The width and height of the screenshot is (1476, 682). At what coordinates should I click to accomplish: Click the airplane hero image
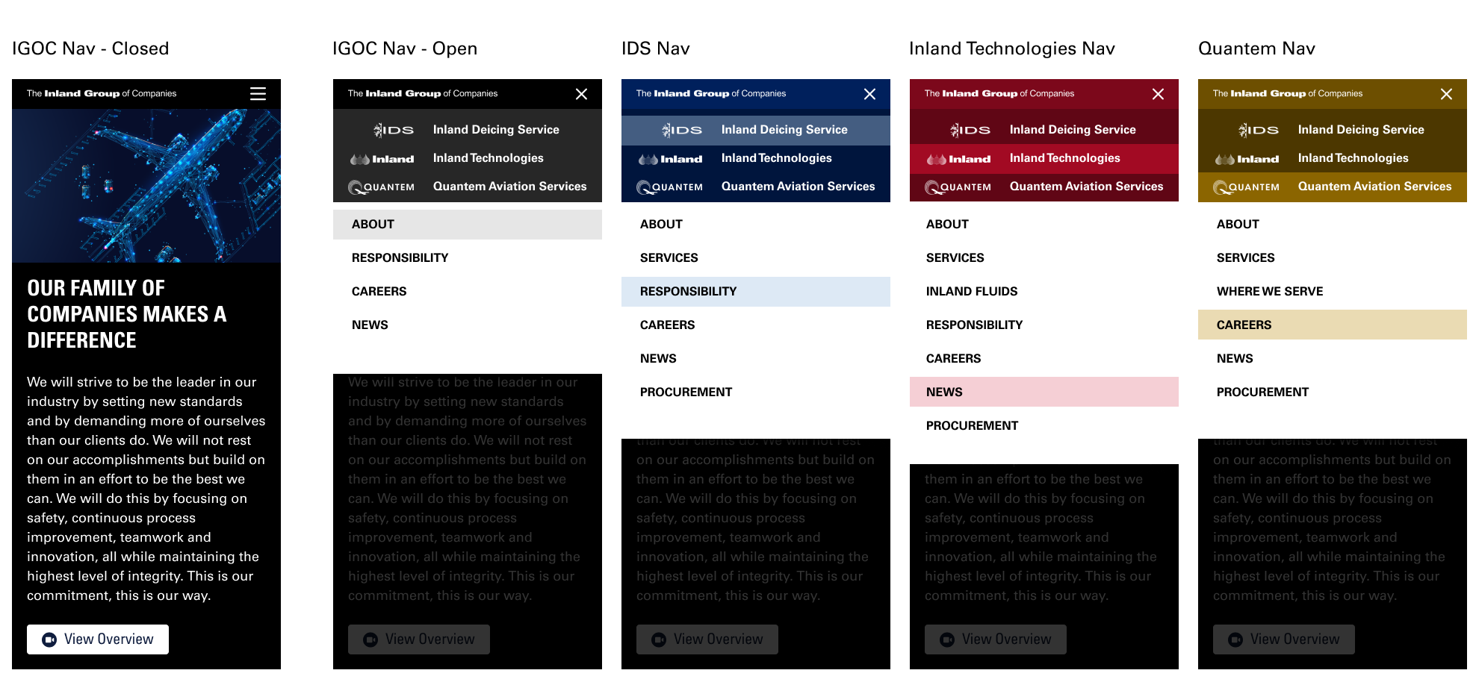point(146,185)
